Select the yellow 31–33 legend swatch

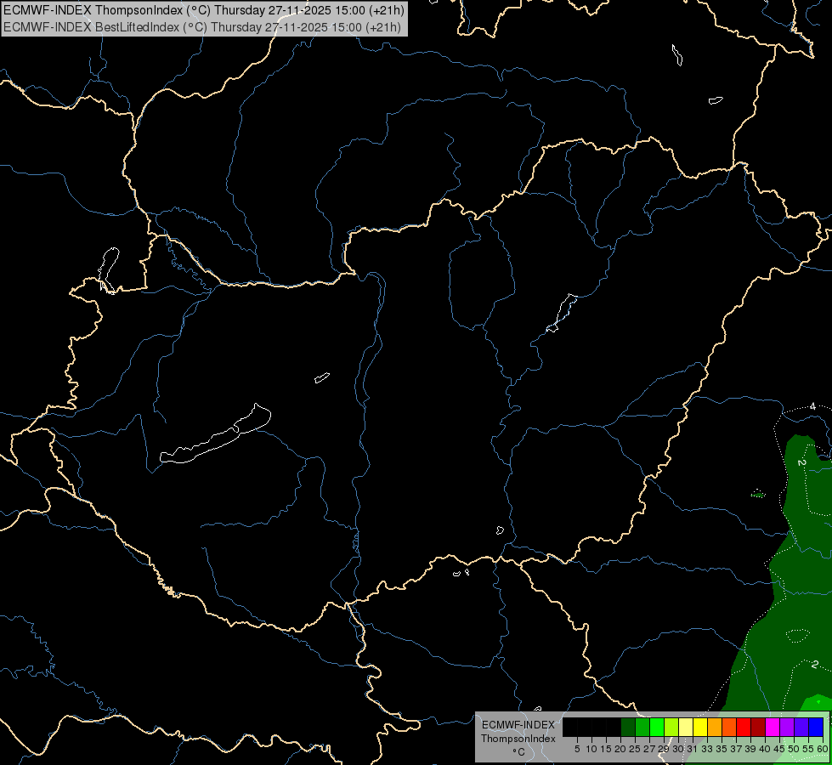click(x=700, y=727)
